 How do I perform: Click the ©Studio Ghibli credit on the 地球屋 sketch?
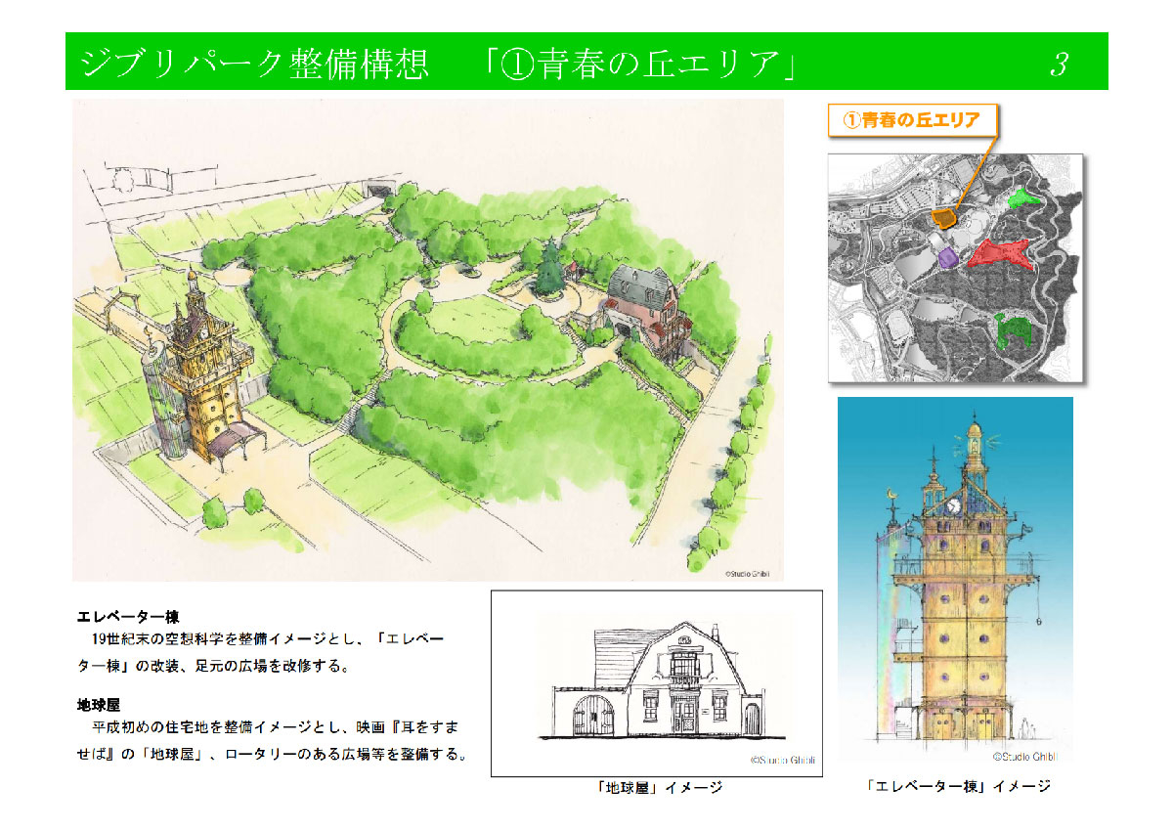(782, 759)
